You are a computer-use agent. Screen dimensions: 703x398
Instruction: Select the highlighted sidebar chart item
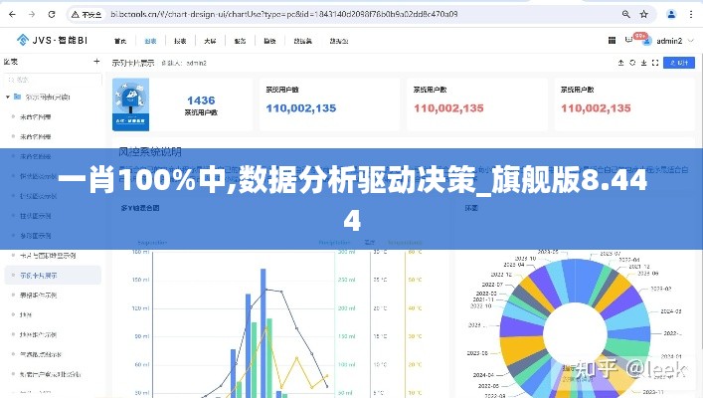point(53,275)
